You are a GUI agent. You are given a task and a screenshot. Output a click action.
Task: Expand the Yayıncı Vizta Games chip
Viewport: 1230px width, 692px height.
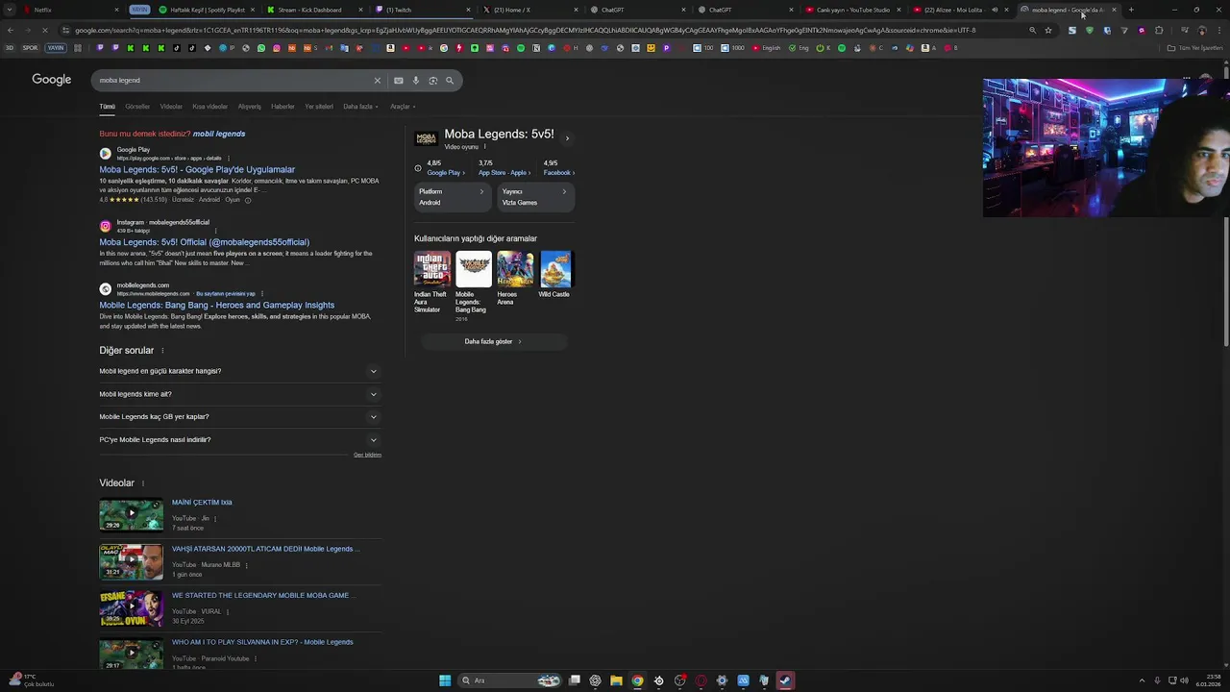[x=535, y=197]
